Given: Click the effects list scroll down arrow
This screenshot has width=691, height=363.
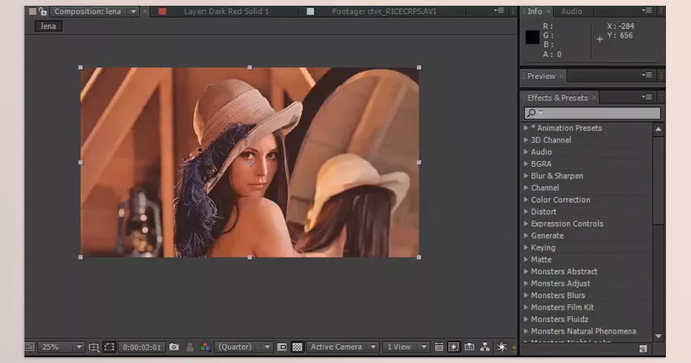Looking at the screenshot, I should coord(659,336).
